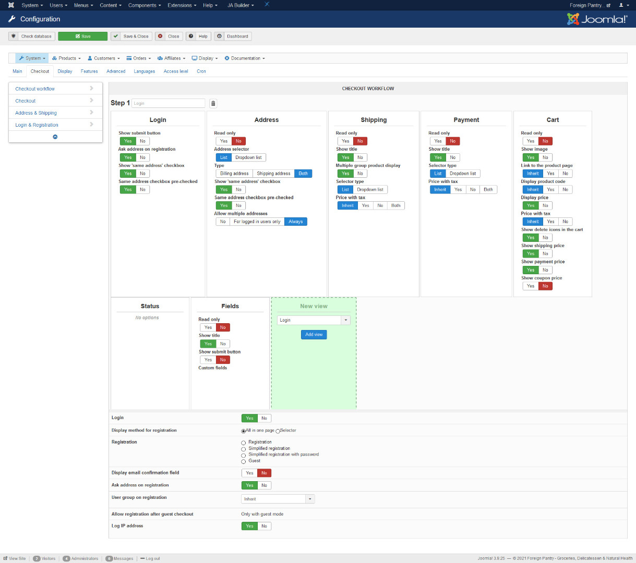Open Help from the toolbar
This screenshot has width=636, height=563.
point(198,36)
